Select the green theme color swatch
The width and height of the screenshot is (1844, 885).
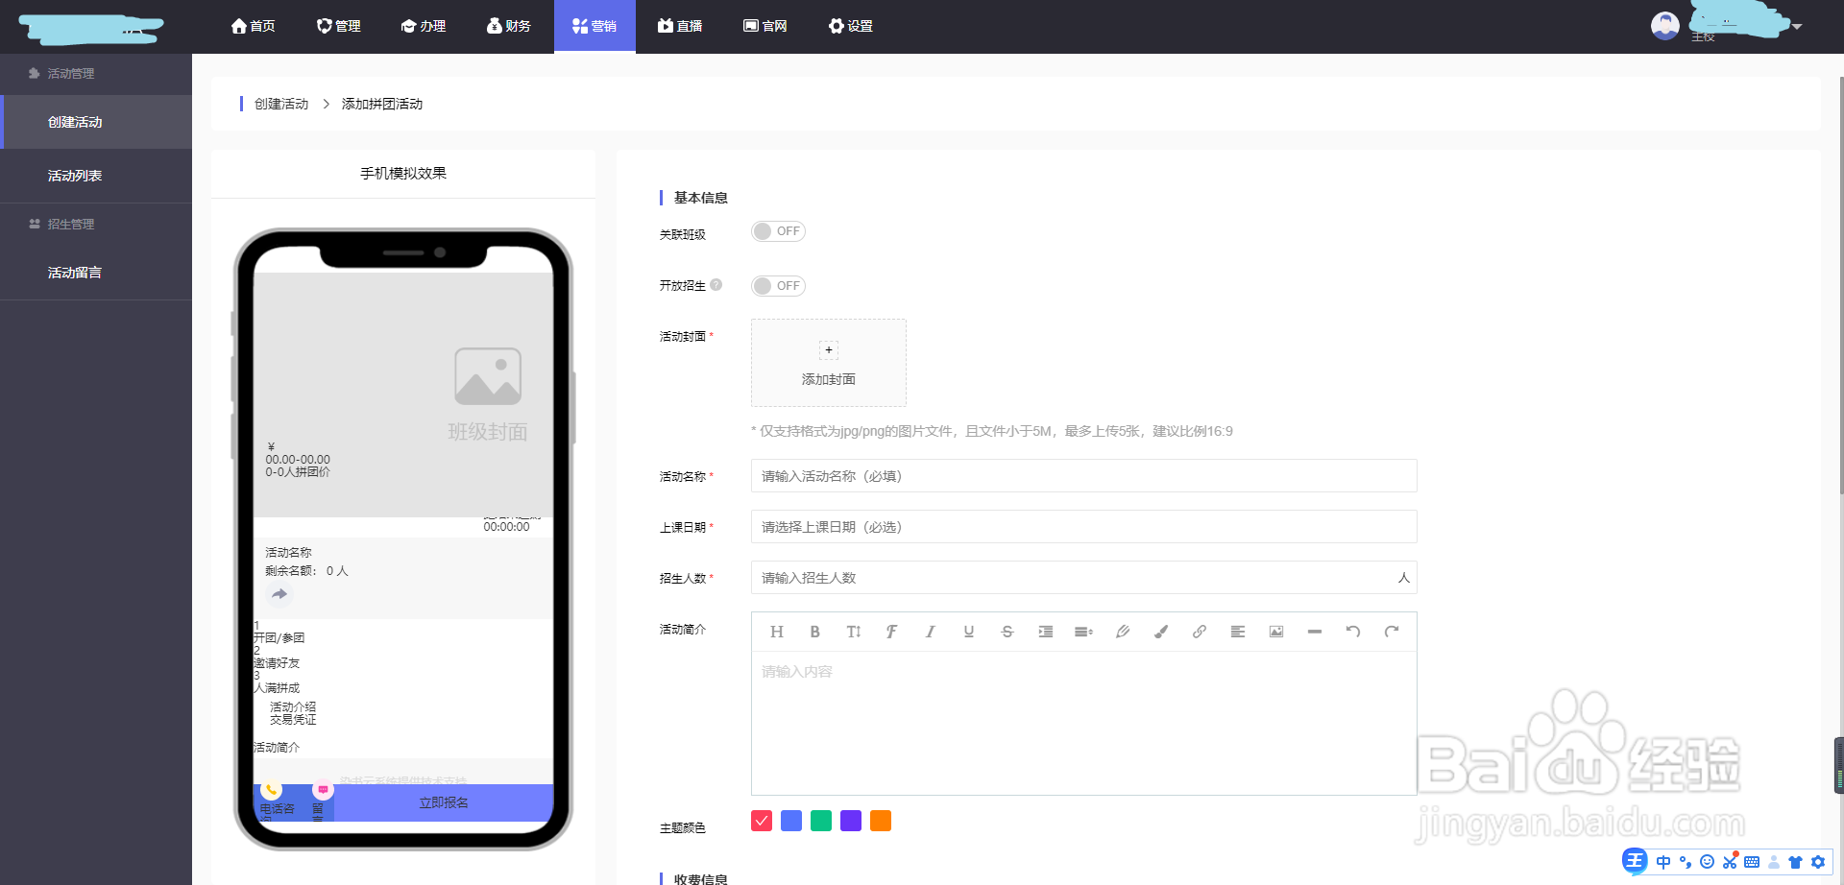(820, 821)
